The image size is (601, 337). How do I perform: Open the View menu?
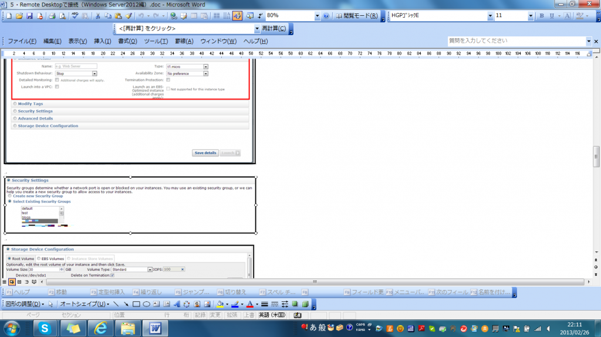[77, 42]
